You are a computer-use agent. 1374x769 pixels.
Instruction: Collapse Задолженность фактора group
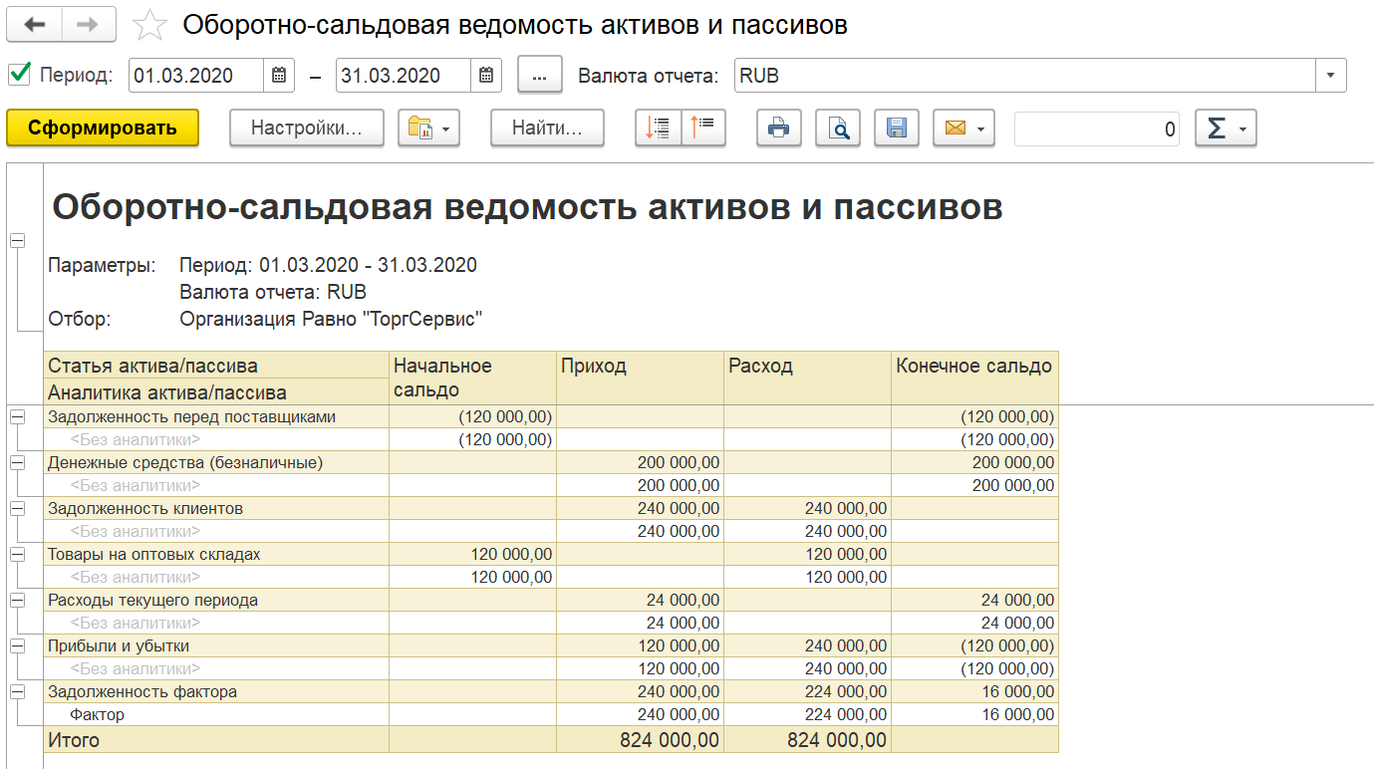pyautogui.click(x=16, y=692)
